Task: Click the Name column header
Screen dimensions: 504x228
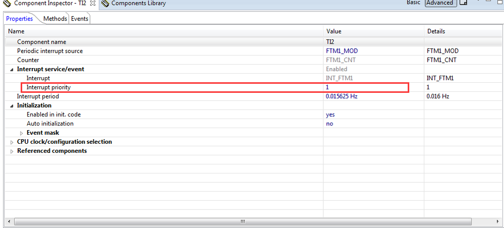Action: [x=164, y=31]
